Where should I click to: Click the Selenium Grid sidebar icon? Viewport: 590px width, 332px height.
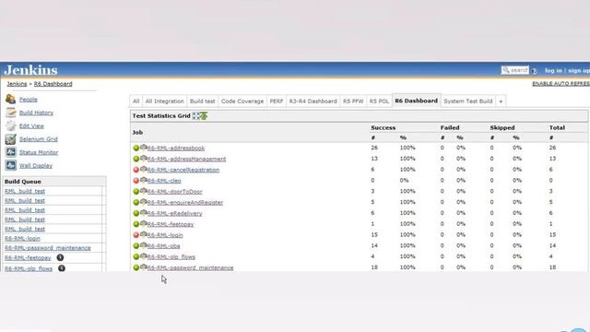(x=10, y=139)
